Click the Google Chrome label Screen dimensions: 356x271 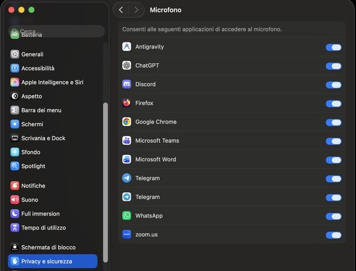point(156,122)
